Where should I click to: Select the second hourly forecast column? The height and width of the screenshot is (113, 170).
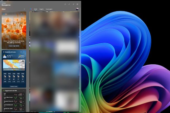click(9, 78)
